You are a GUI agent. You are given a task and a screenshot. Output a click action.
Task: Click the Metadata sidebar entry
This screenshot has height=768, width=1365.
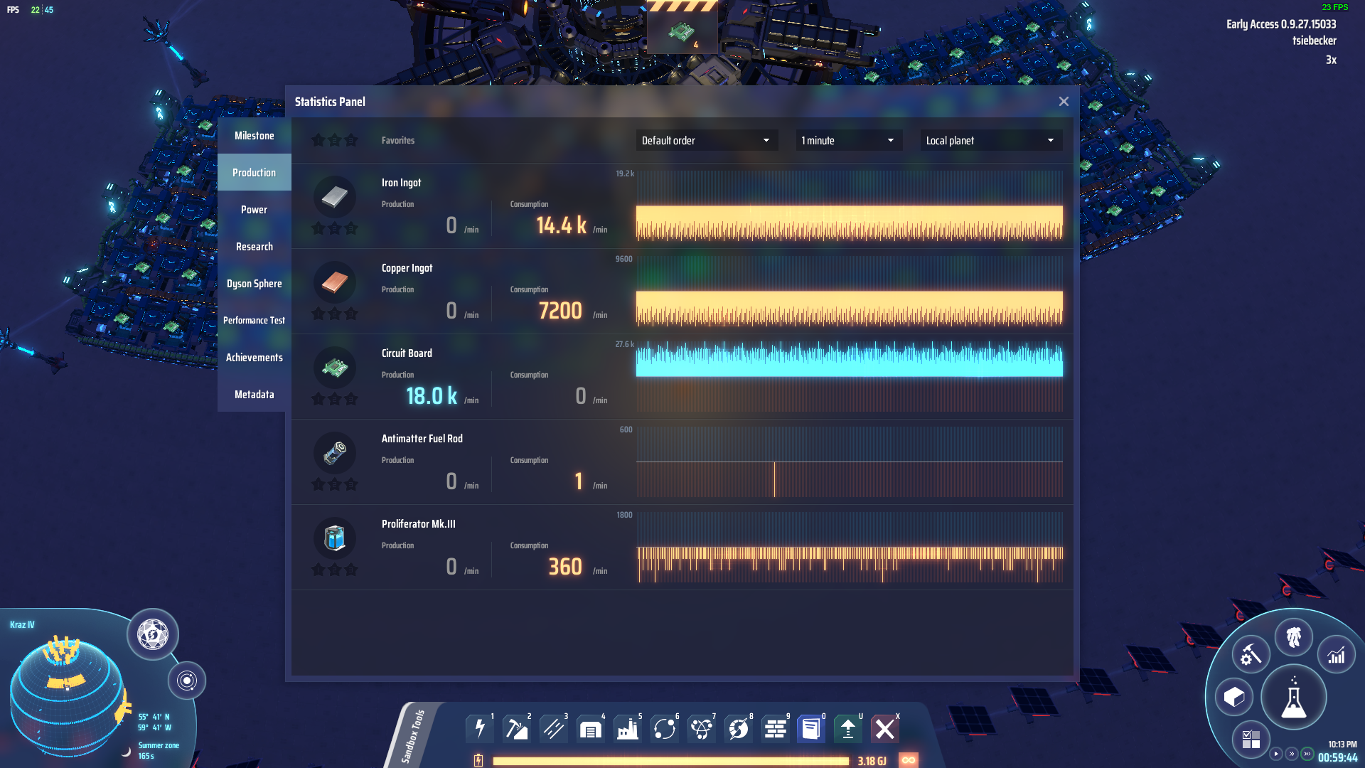[x=254, y=394]
